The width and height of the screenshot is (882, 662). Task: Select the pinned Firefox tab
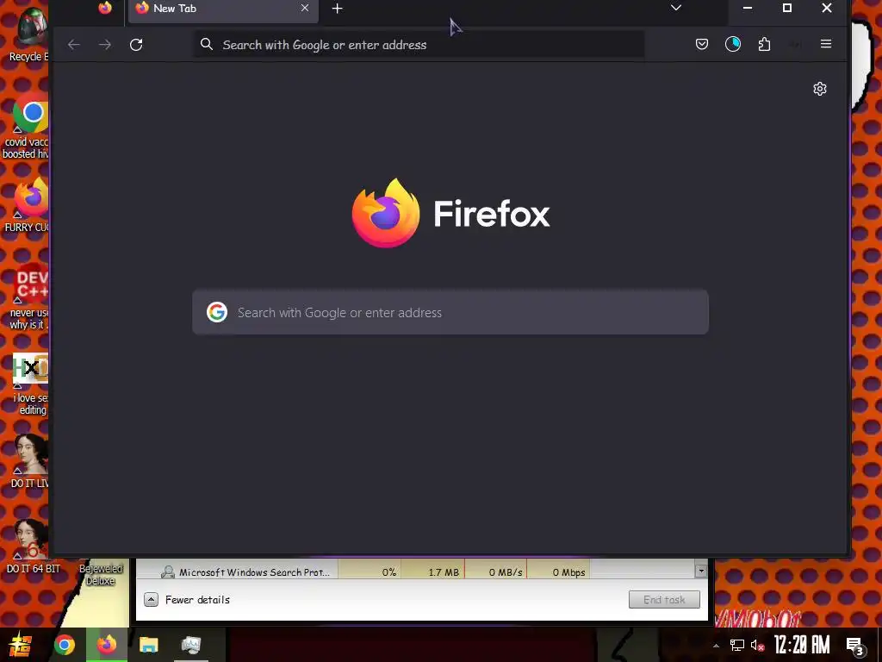(104, 9)
